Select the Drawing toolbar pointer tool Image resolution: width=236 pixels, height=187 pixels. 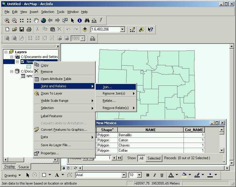(x=28, y=175)
